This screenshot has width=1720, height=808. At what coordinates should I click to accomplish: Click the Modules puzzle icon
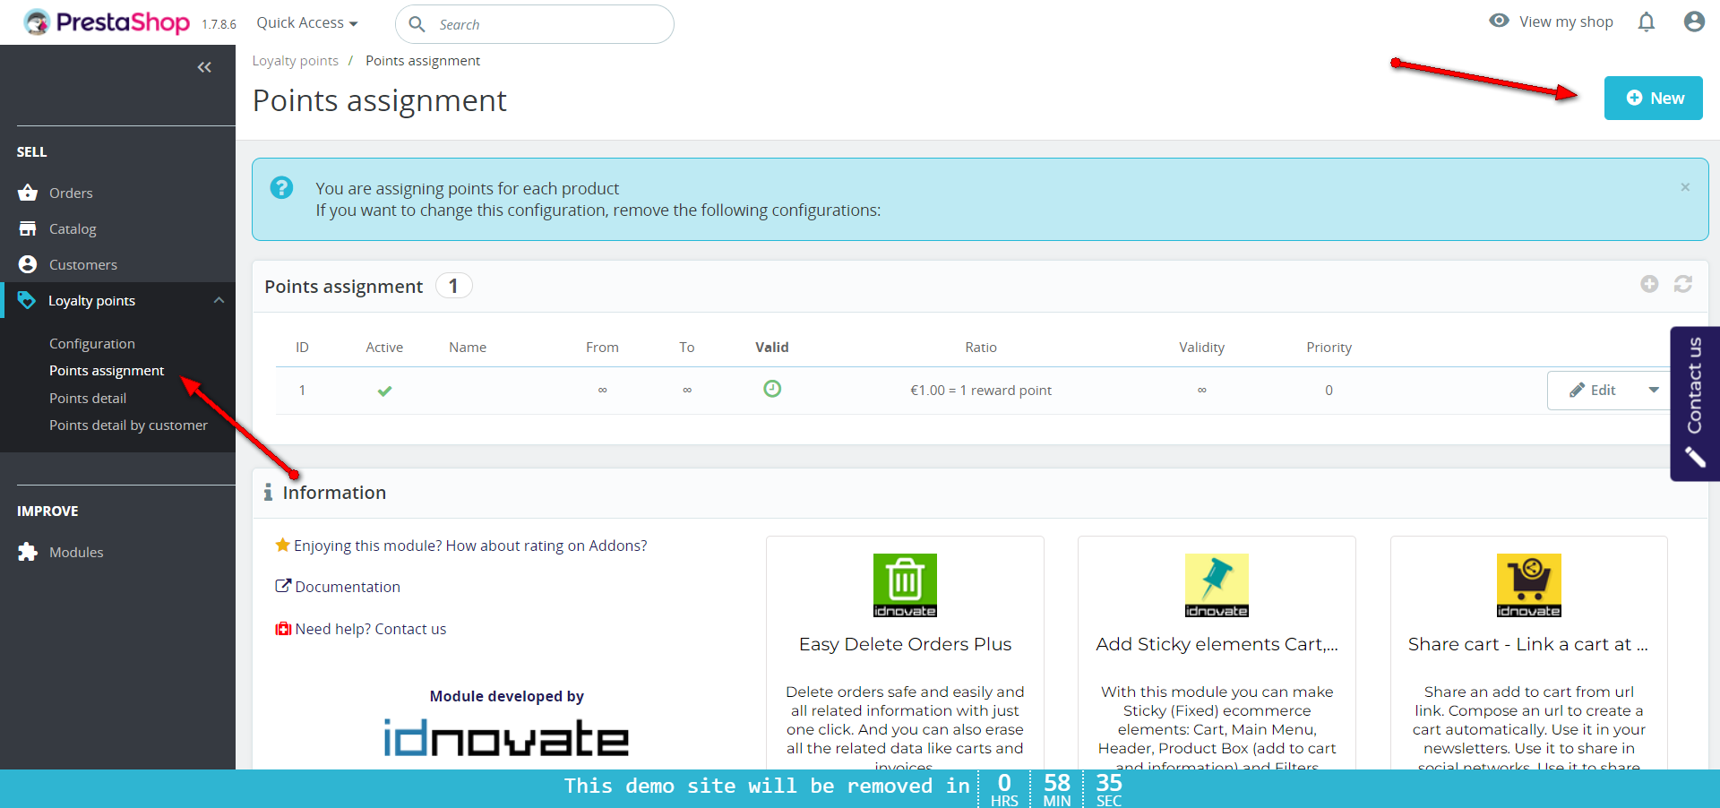point(28,552)
